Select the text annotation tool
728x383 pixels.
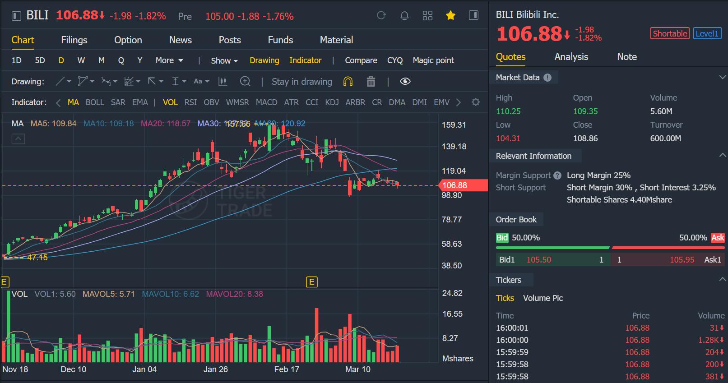click(198, 81)
